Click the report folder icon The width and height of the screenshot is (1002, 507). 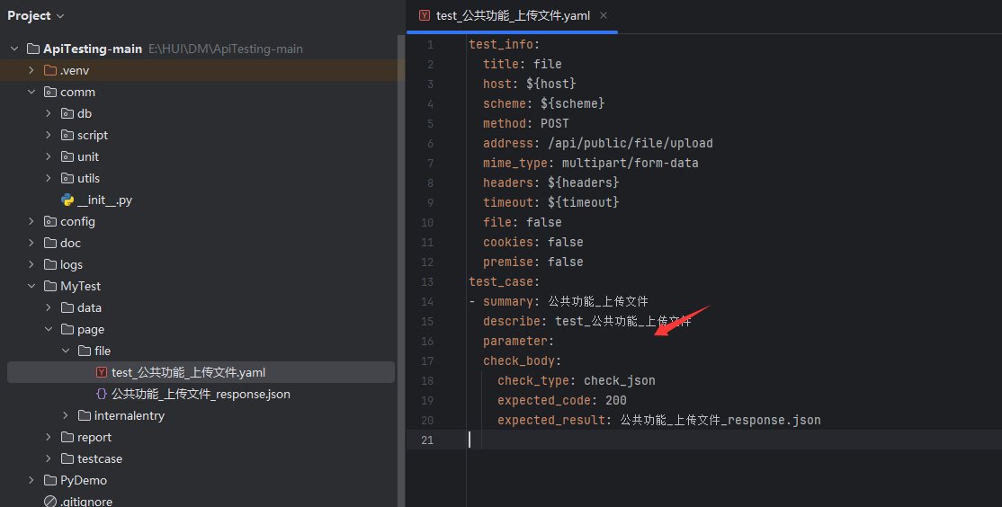tap(67, 437)
